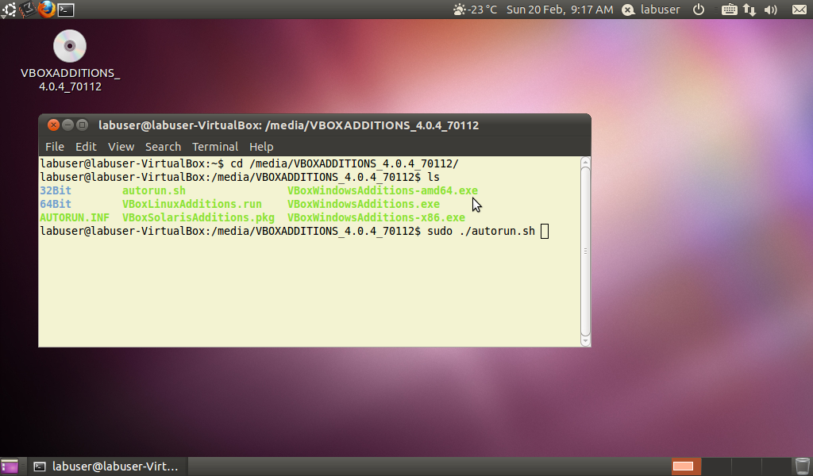Viewport: 813px width, 476px height.
Task: Click the labuser@labuser-Virt... taskbar button
Action: (x=107, y=466)
